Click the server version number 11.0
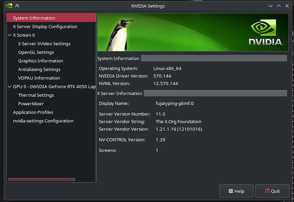 point(161,114)
